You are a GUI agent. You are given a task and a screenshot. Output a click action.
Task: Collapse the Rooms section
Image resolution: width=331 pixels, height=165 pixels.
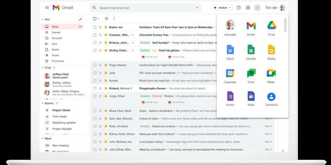point(42,103)
